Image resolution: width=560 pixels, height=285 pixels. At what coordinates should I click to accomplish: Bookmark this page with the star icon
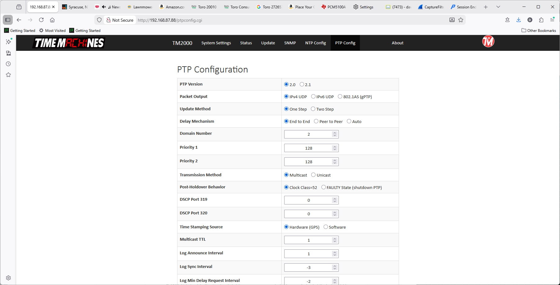[461, 20]
